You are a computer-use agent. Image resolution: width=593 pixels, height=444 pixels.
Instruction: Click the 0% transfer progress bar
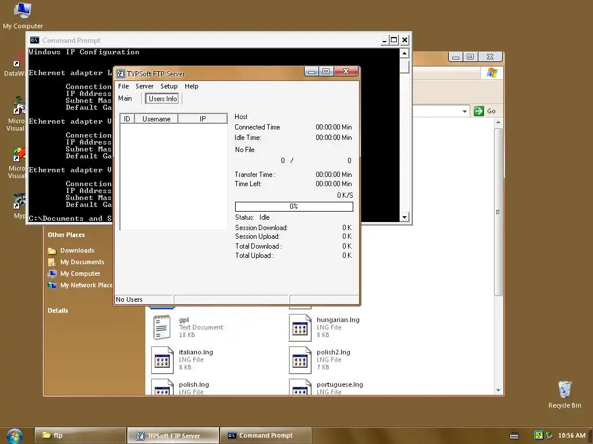(x=294, y=206)
